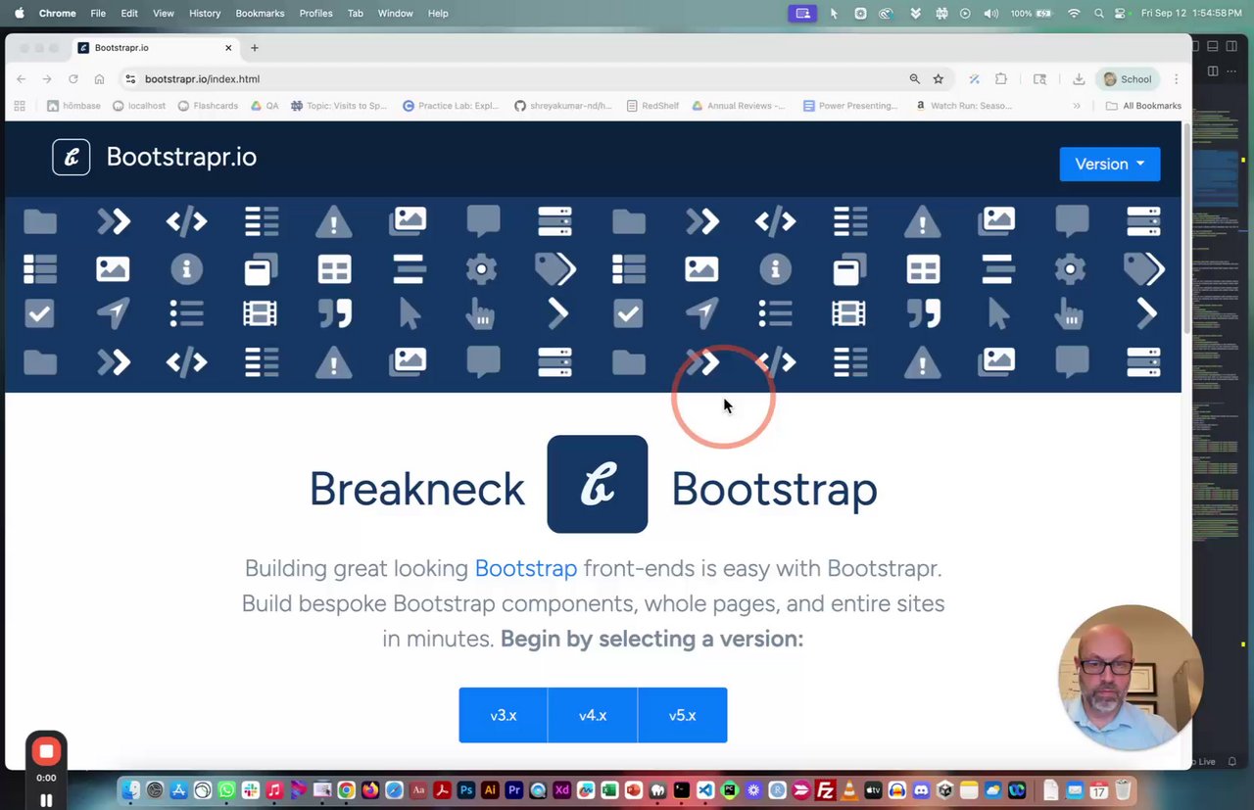Select the Bootstrapr.io browser tab
The width and height of the screenshot is (1254, 810).
point(154,48)
